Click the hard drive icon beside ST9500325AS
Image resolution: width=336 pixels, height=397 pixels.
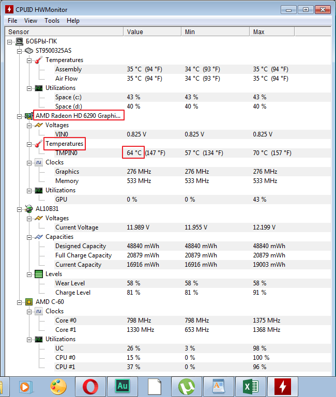29,51
